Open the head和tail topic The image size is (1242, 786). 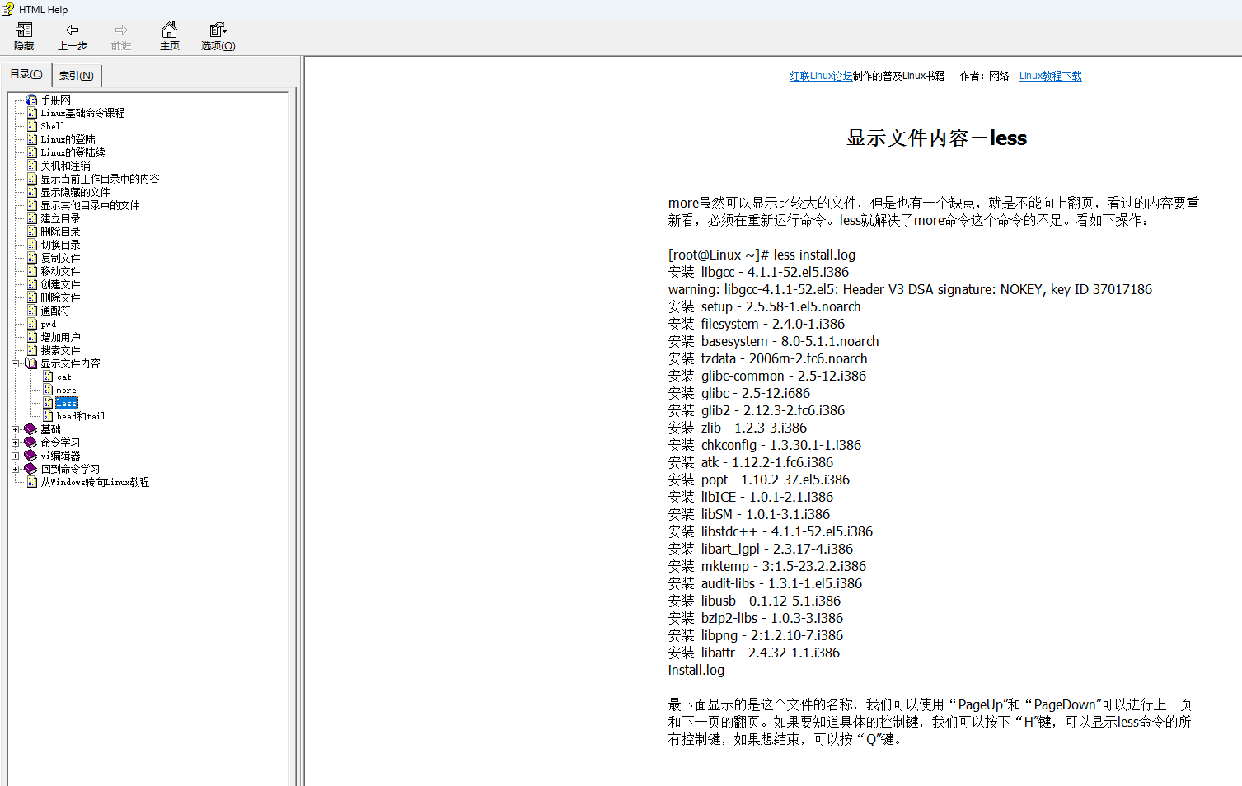[x=81, y=416]
